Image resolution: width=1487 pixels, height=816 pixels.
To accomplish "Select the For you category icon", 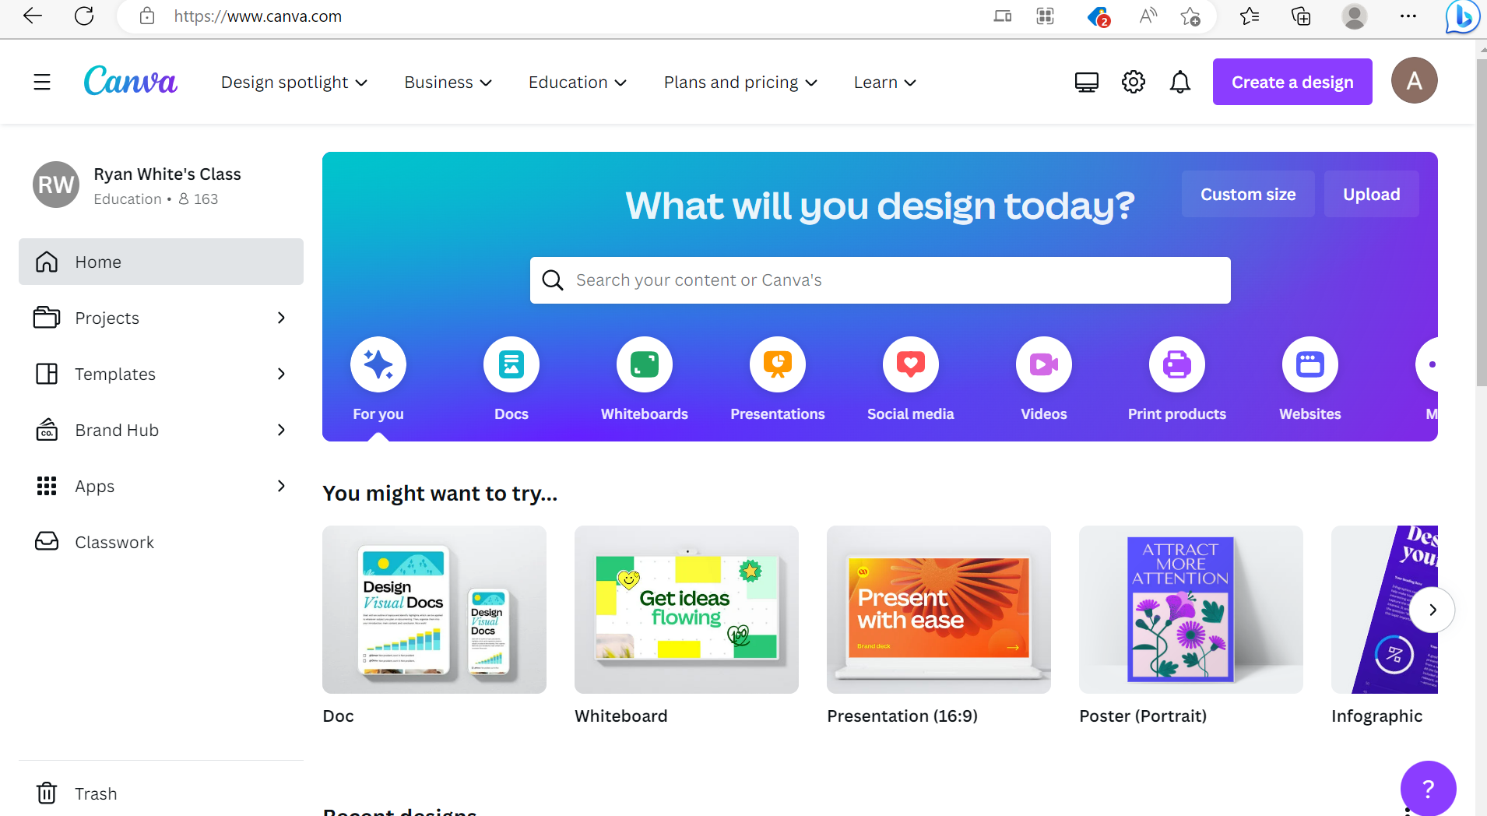I will 378,364.
